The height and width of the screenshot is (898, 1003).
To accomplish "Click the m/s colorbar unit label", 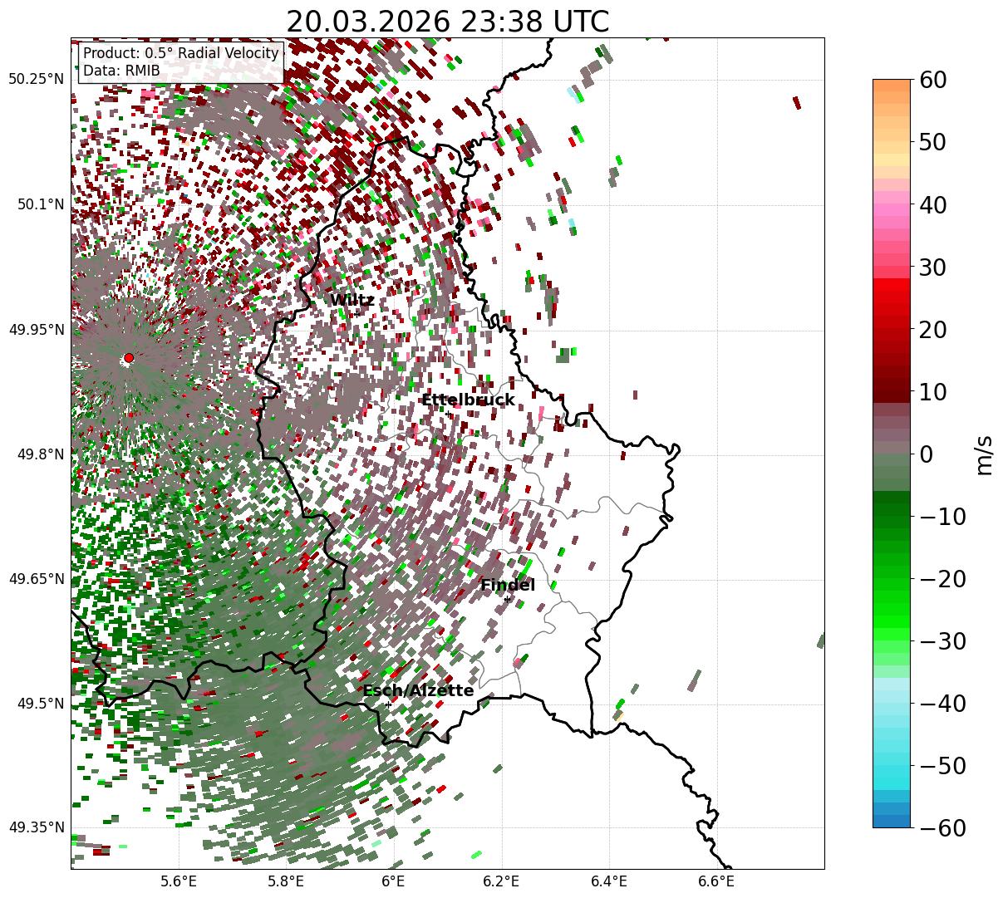I will coord(985,454).
